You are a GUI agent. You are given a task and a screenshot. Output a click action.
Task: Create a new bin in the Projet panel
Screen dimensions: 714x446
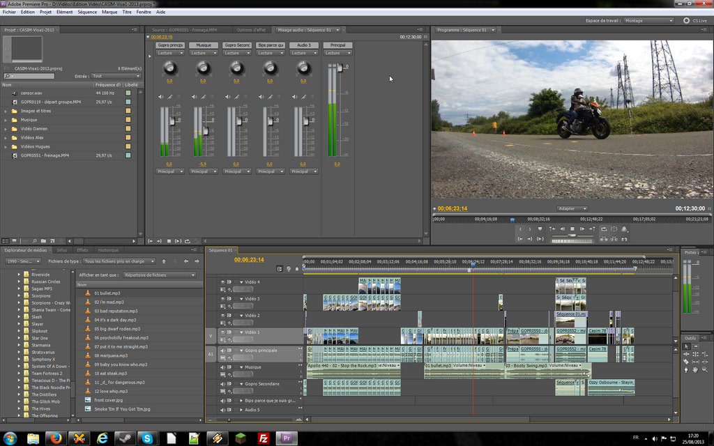coord(43,240)
